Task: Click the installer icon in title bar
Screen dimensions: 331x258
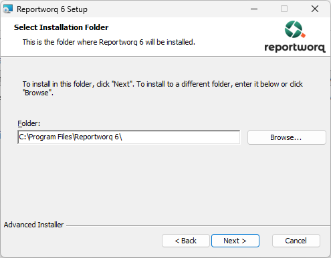Action: tap(8, 9)
